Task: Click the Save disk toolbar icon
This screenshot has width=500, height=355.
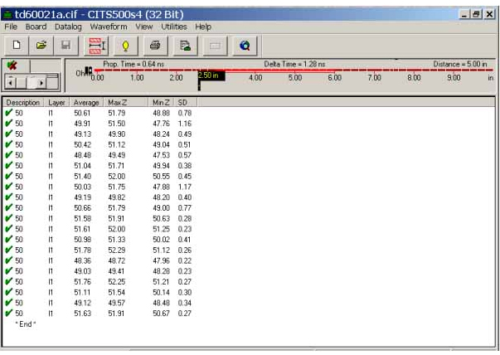Action: click(x=66, y=45)
